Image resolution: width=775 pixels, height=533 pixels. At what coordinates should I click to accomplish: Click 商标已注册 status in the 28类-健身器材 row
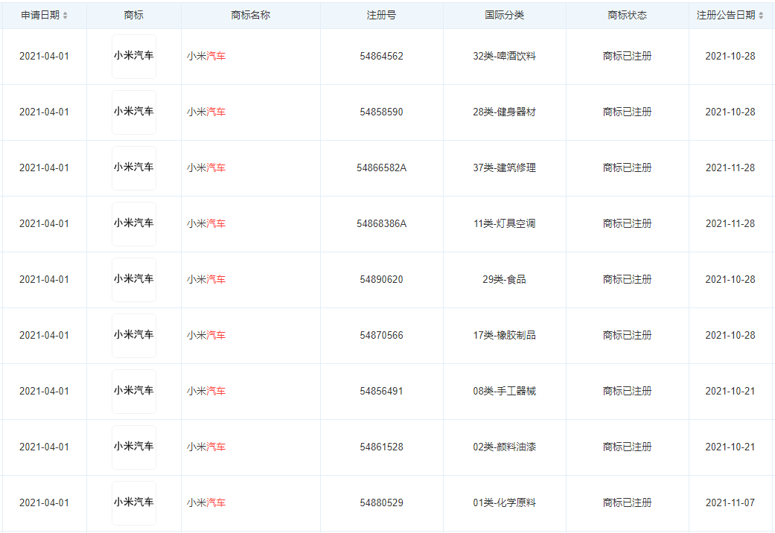click(627, 112)
